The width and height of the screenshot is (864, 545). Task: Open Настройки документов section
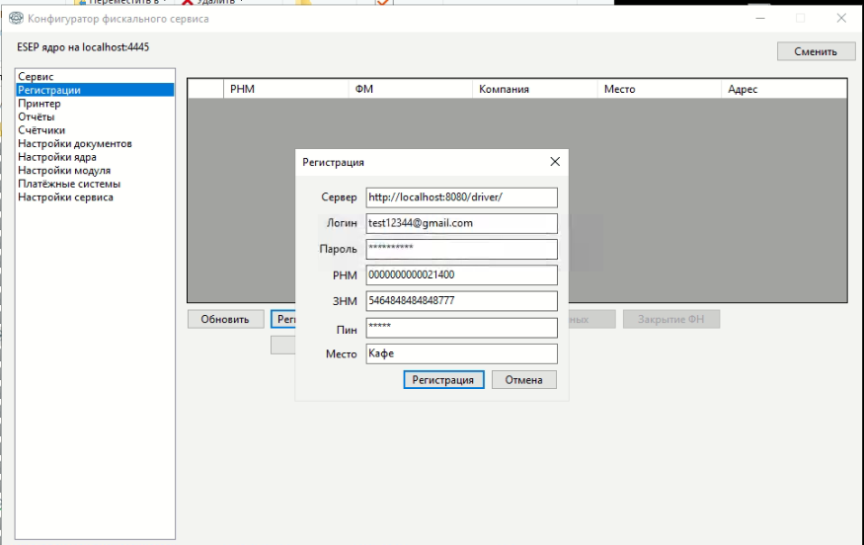95,143
